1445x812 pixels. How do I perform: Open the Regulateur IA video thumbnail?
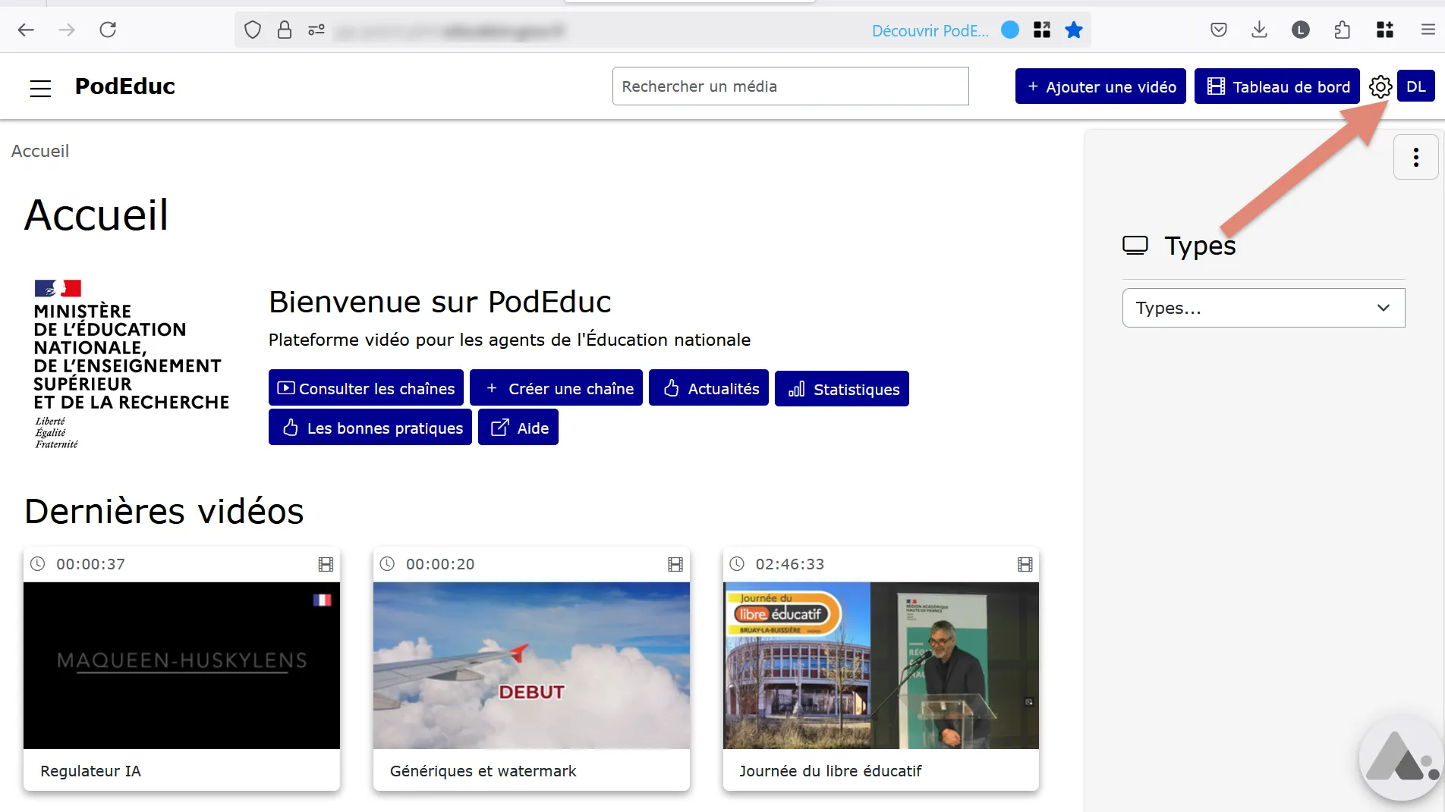tap(181, 666)
